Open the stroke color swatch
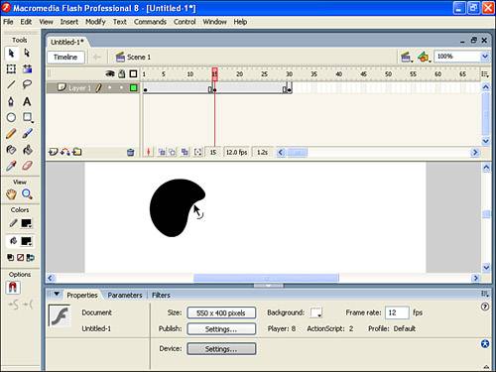This screenshot has height=372, width=496. point(26,223)
